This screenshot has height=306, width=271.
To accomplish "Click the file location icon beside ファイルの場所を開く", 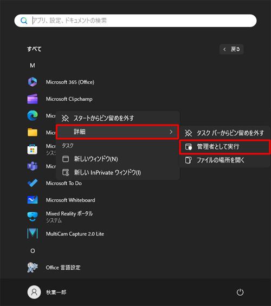I will click(x=188, y=160).
